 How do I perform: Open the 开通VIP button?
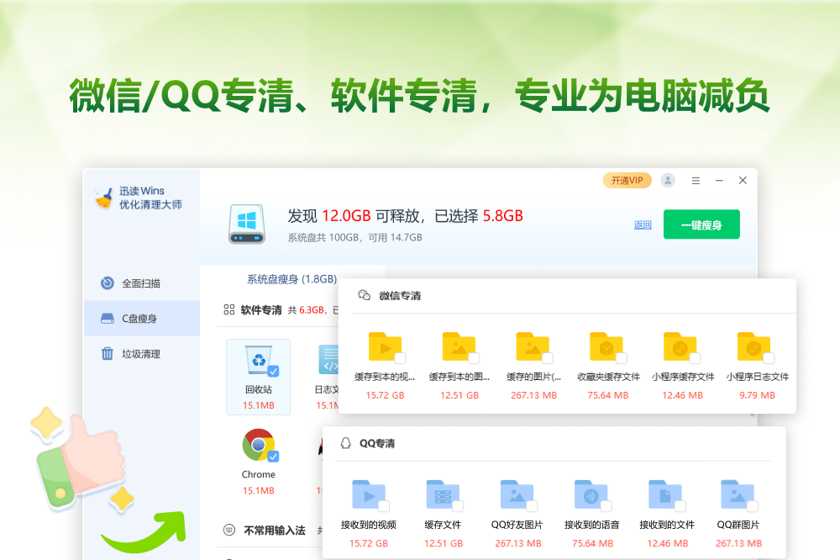pos(627,180)
